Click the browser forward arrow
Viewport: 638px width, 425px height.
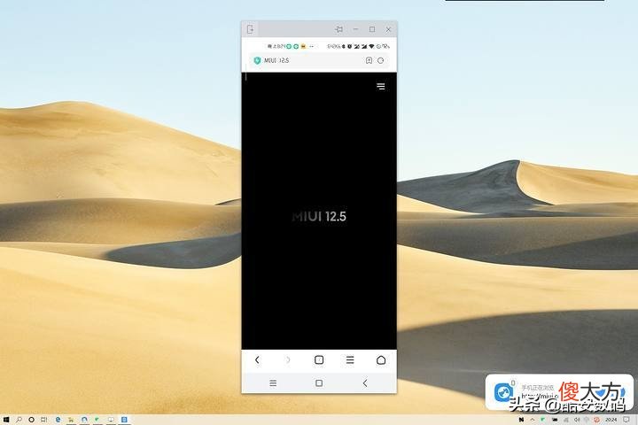[x=288, y=360]
